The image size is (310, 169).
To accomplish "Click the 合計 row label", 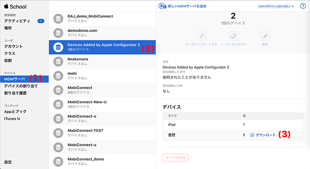I will pyautogui.click(x=172, y=135).
